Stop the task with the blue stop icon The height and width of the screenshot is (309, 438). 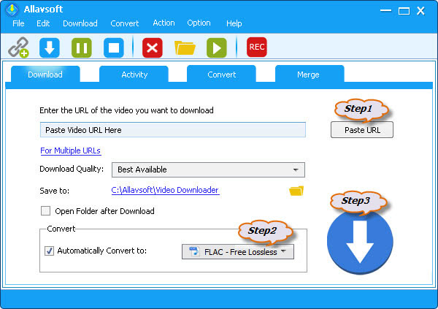point(114,47)
